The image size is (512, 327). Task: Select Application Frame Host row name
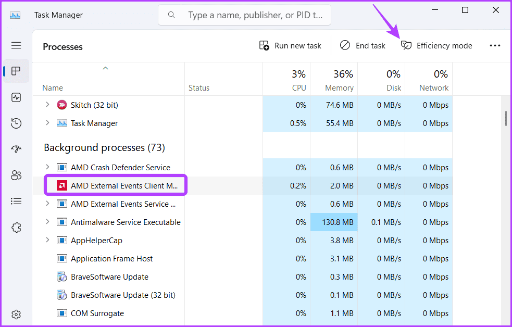(x=111, y=259)
